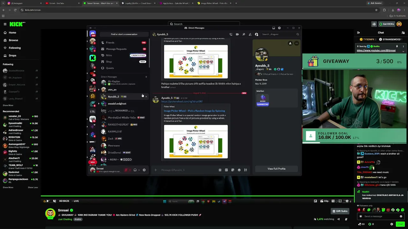Screen dimensions: 408x229
Task: Expand Discord audio output device options
Action: coord(139,170)
